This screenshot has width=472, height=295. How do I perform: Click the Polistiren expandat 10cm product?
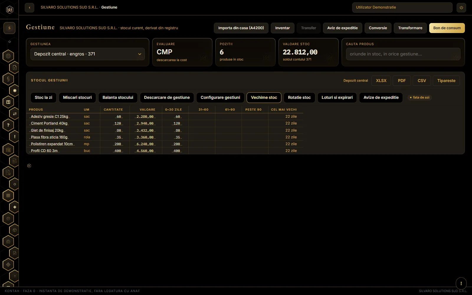(x=52, y=144)
